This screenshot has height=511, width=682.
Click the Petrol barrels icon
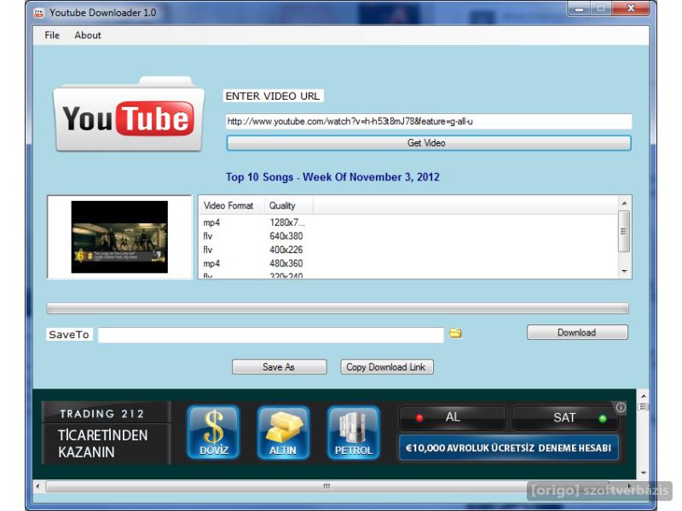point(353,433)
